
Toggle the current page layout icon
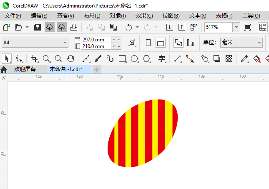(x=191, y=43)
